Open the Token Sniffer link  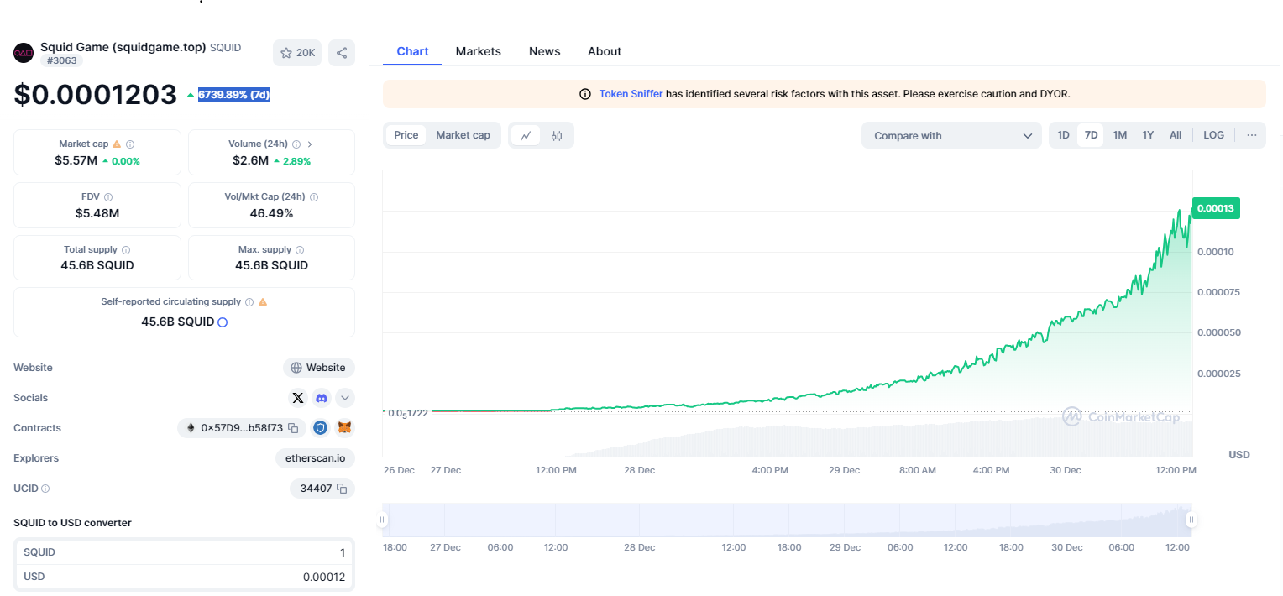[631, 94]
